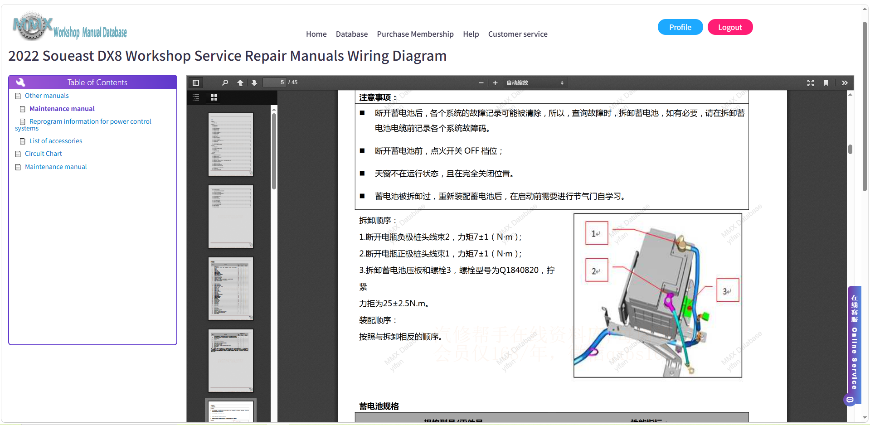Show the page thumbnails grid view

[x=214, y=97]
